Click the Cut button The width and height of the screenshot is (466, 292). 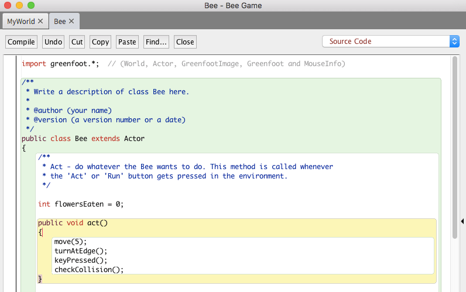point(77,42)
